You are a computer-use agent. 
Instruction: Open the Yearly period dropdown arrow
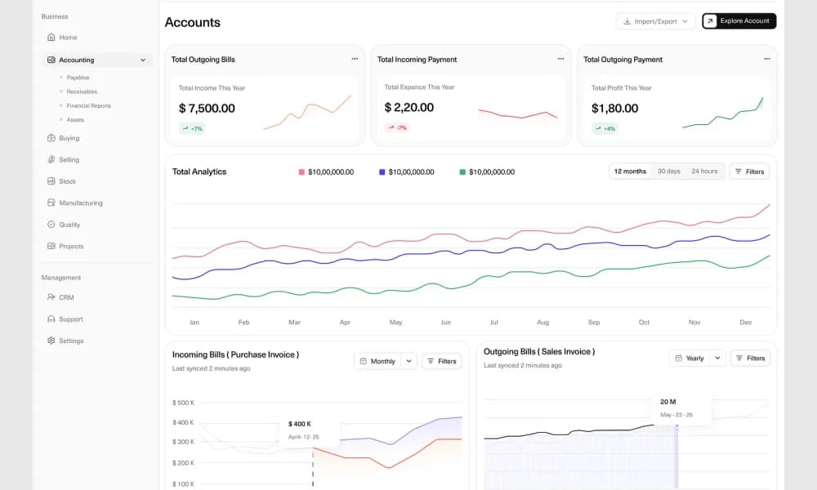717,359
